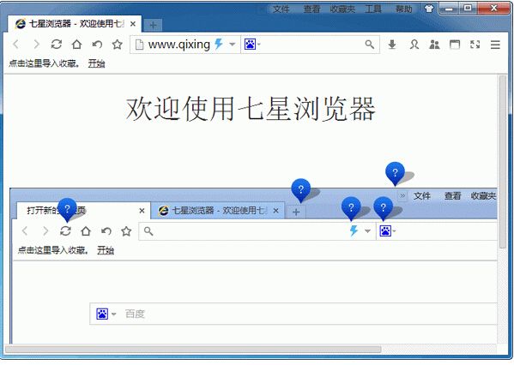The image size is (514, 365).
Task: Expand the dropdown arrow after the preview lightning icon
Action: 367,231
